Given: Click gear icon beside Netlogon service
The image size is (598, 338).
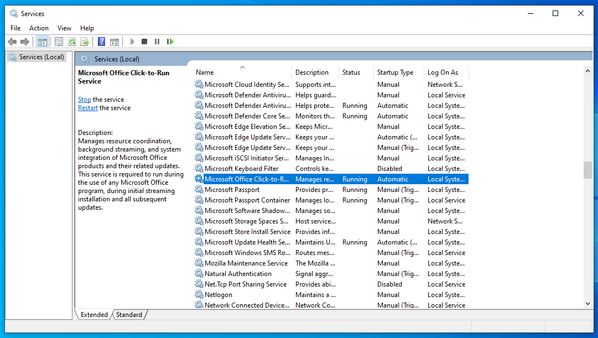Looking at the screenshot, I should [199, 294].
